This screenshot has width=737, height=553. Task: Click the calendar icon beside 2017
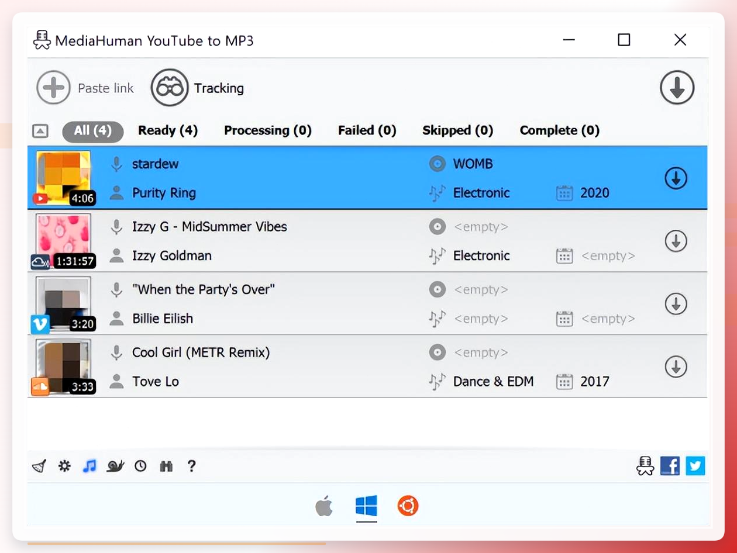tap(564, 382)
